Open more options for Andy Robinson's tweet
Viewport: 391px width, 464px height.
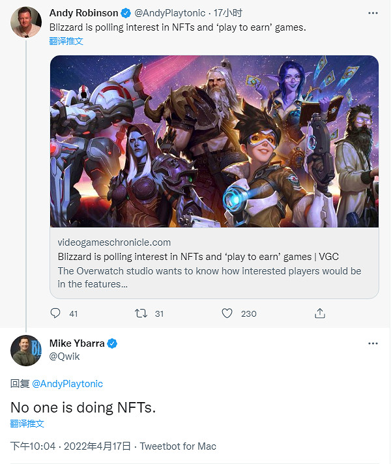[372, 13]
